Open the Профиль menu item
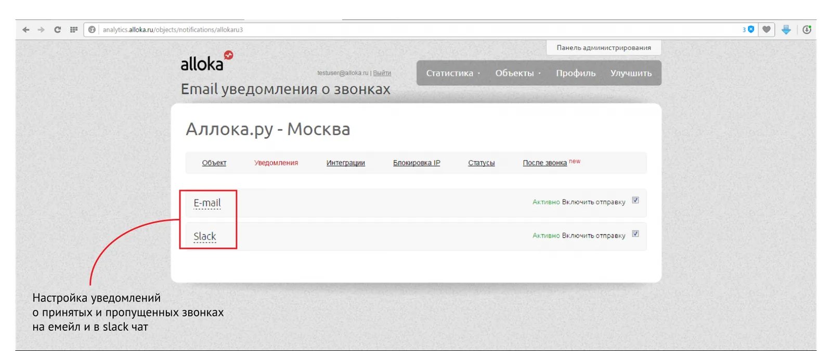Image resolution: width=832 pixels, height=351 pixels. pos(576,73)
